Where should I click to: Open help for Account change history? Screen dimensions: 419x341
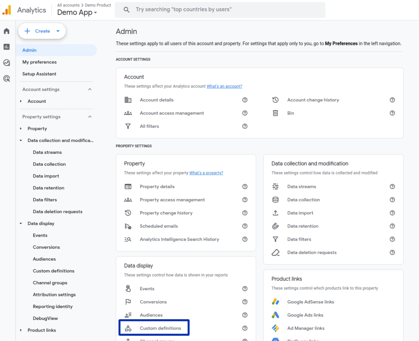click(392, 100)
